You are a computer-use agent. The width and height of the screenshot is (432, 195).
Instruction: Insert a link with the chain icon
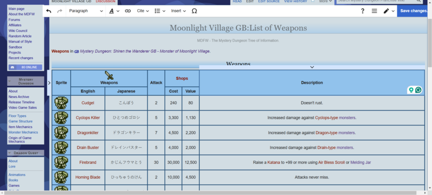(x=127, y=11)
